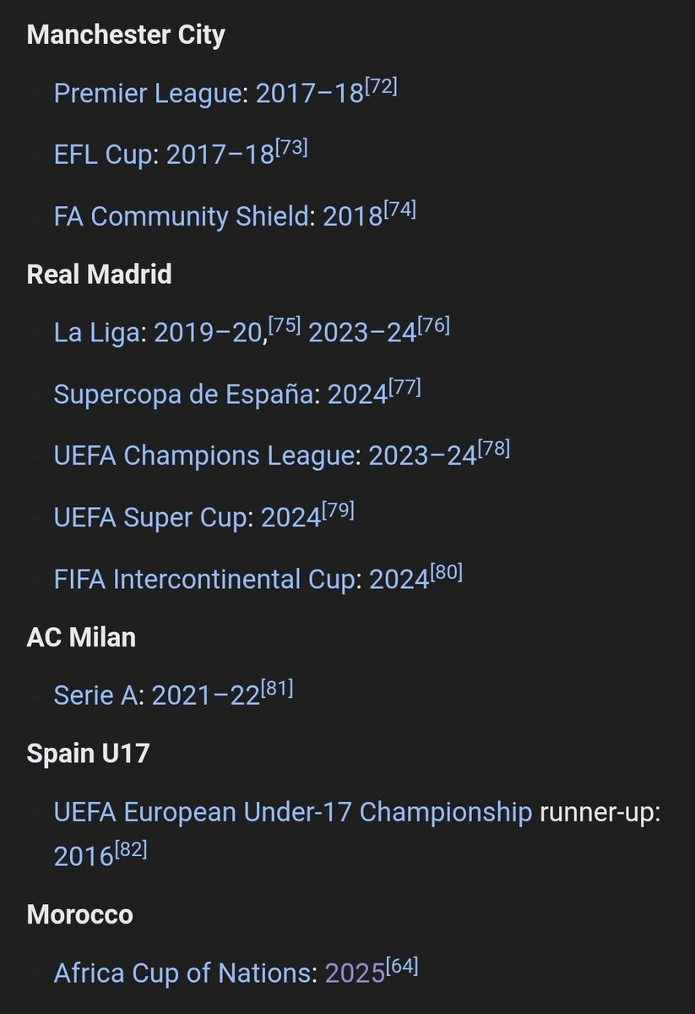Open citation reference 78
This screenshot has width=695, height=1014.
494,449
